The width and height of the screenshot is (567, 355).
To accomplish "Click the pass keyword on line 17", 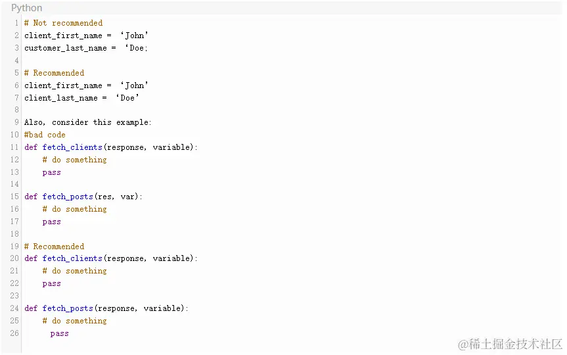I will point(52,222).
